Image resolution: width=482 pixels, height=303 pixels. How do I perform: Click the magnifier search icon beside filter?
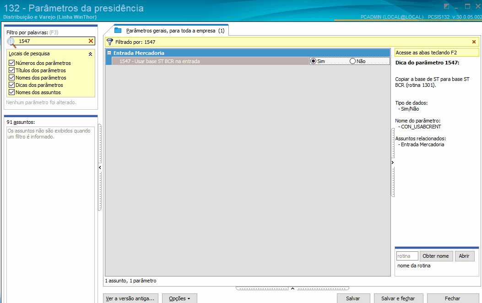pos(11,42)
